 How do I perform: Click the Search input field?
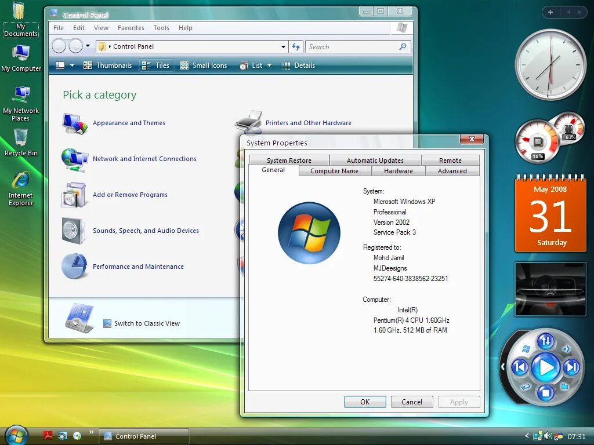coord(352,46)
